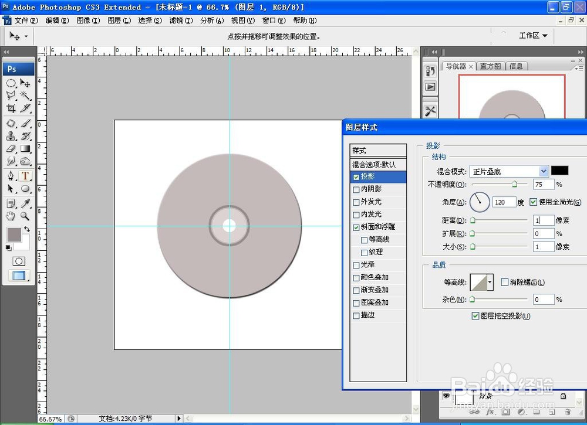Screen dimensions: 587x425
Task: Toggle 使用全局光 global light checkbox
Action: click(534, 202)
